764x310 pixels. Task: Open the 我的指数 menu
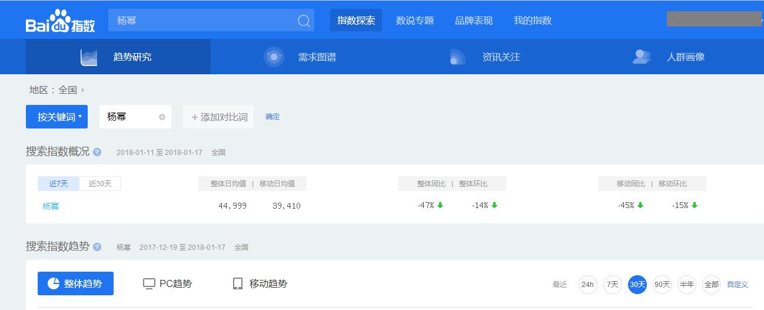(x=533, y=20)
